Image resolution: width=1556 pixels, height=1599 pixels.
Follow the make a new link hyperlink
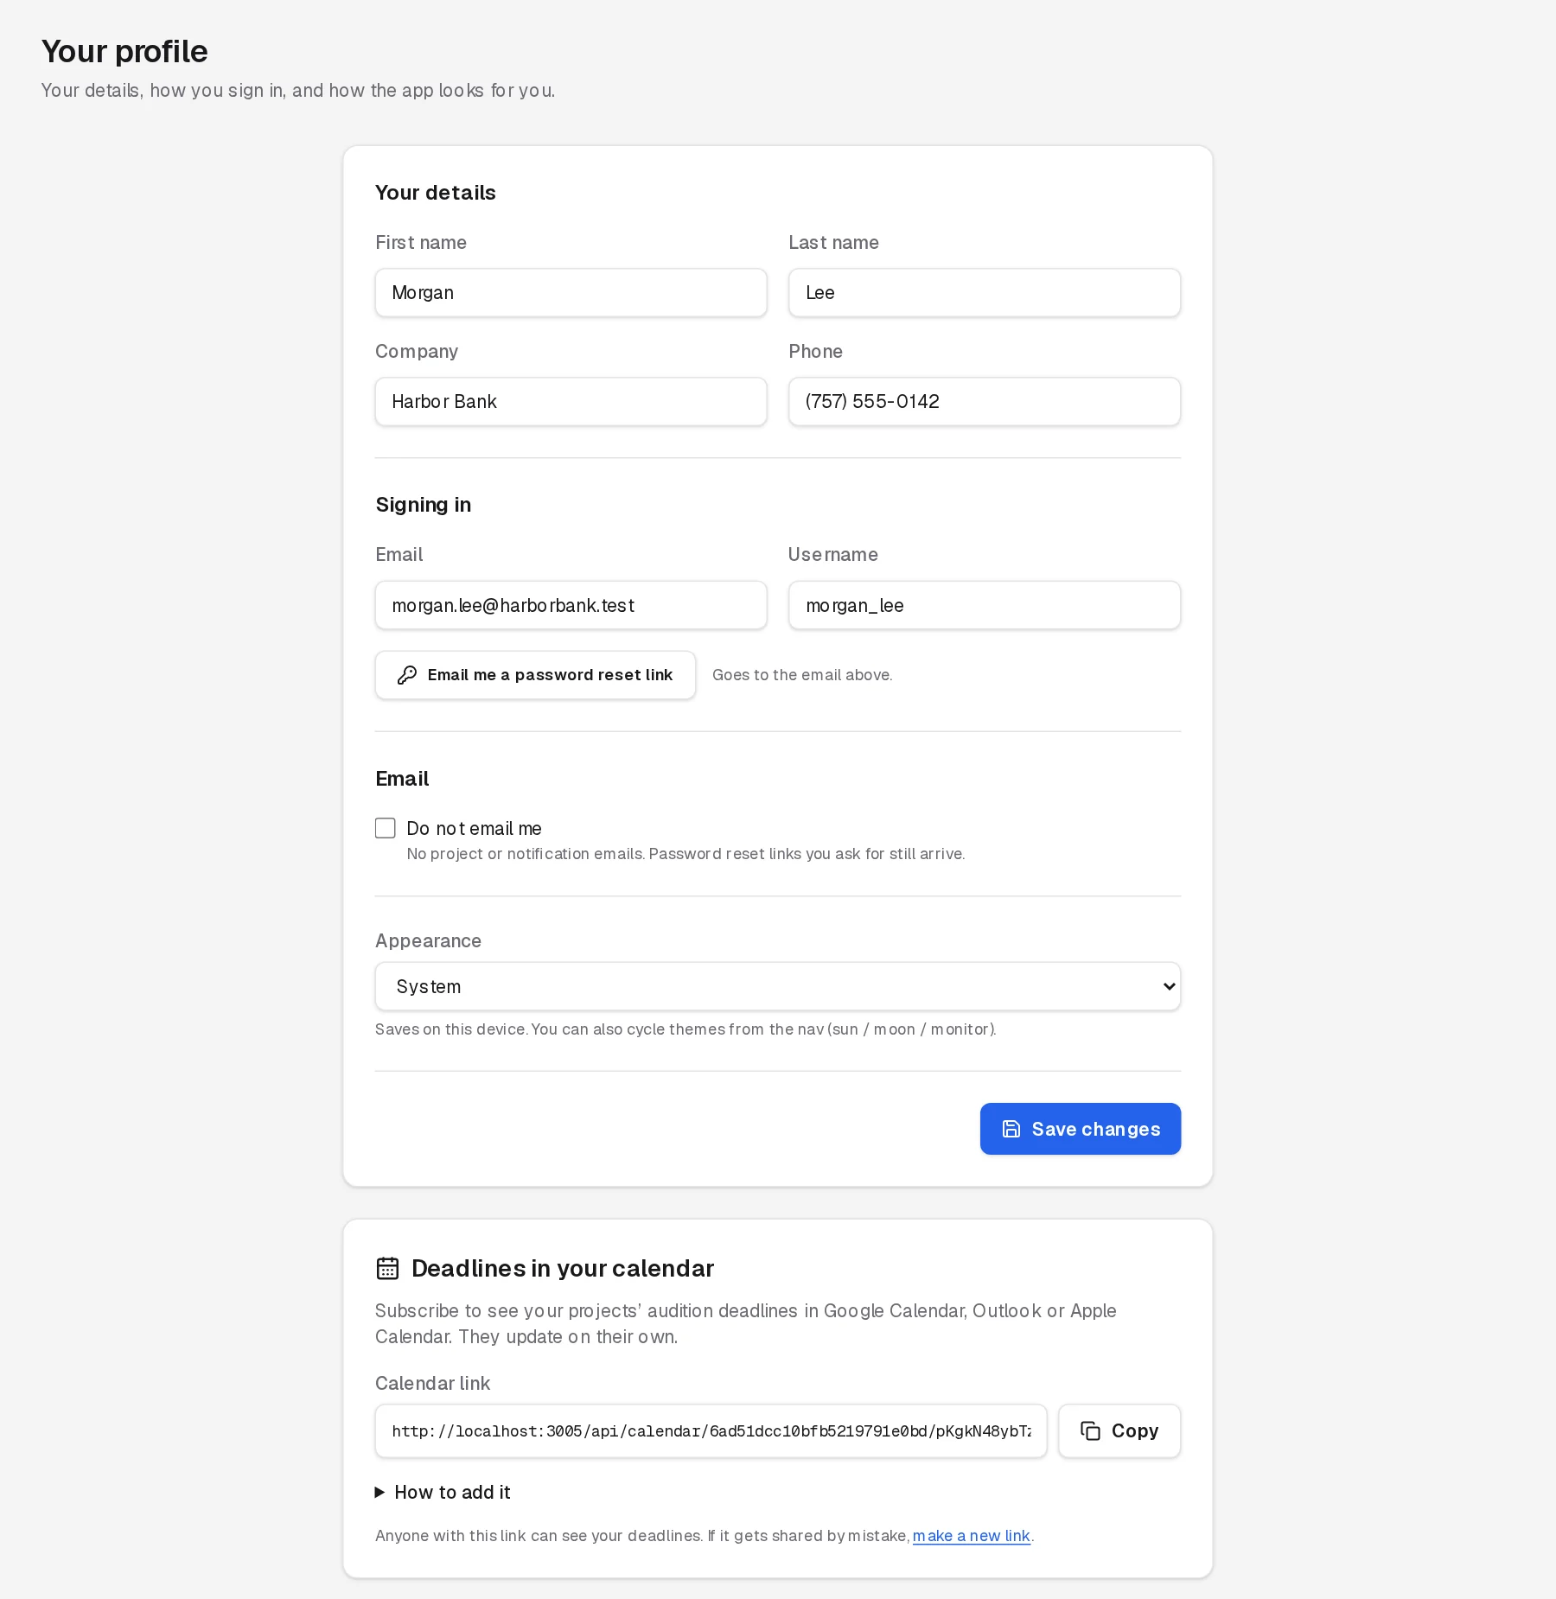pyautogui.click(x=972, y=1536)
